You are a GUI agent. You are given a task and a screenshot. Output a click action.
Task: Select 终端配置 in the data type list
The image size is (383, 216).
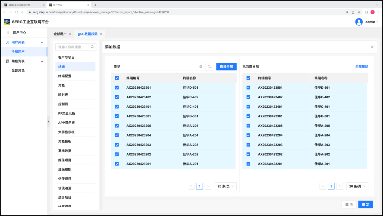65,76
